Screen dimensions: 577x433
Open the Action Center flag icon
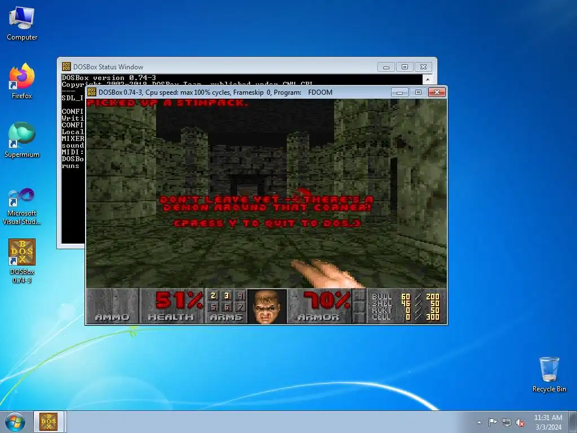pyautogui.click(x=492, y=422)
